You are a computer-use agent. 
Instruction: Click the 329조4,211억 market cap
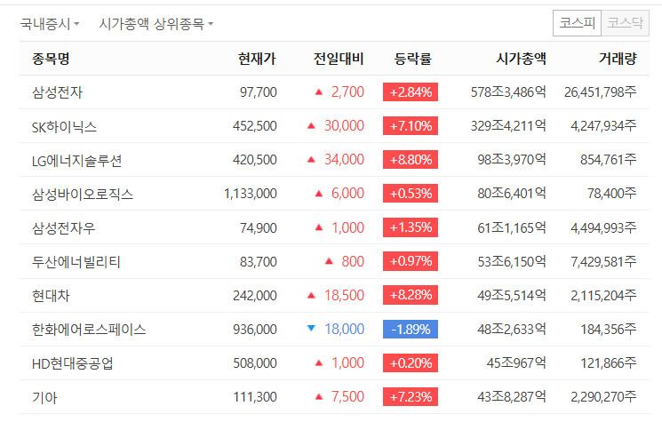point(508,126)
